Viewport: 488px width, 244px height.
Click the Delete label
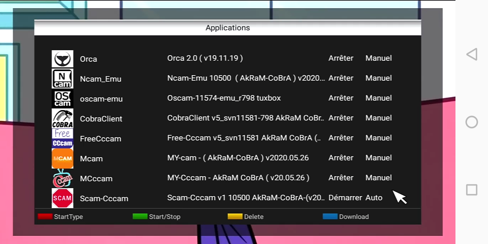click(x=254, y=217)
